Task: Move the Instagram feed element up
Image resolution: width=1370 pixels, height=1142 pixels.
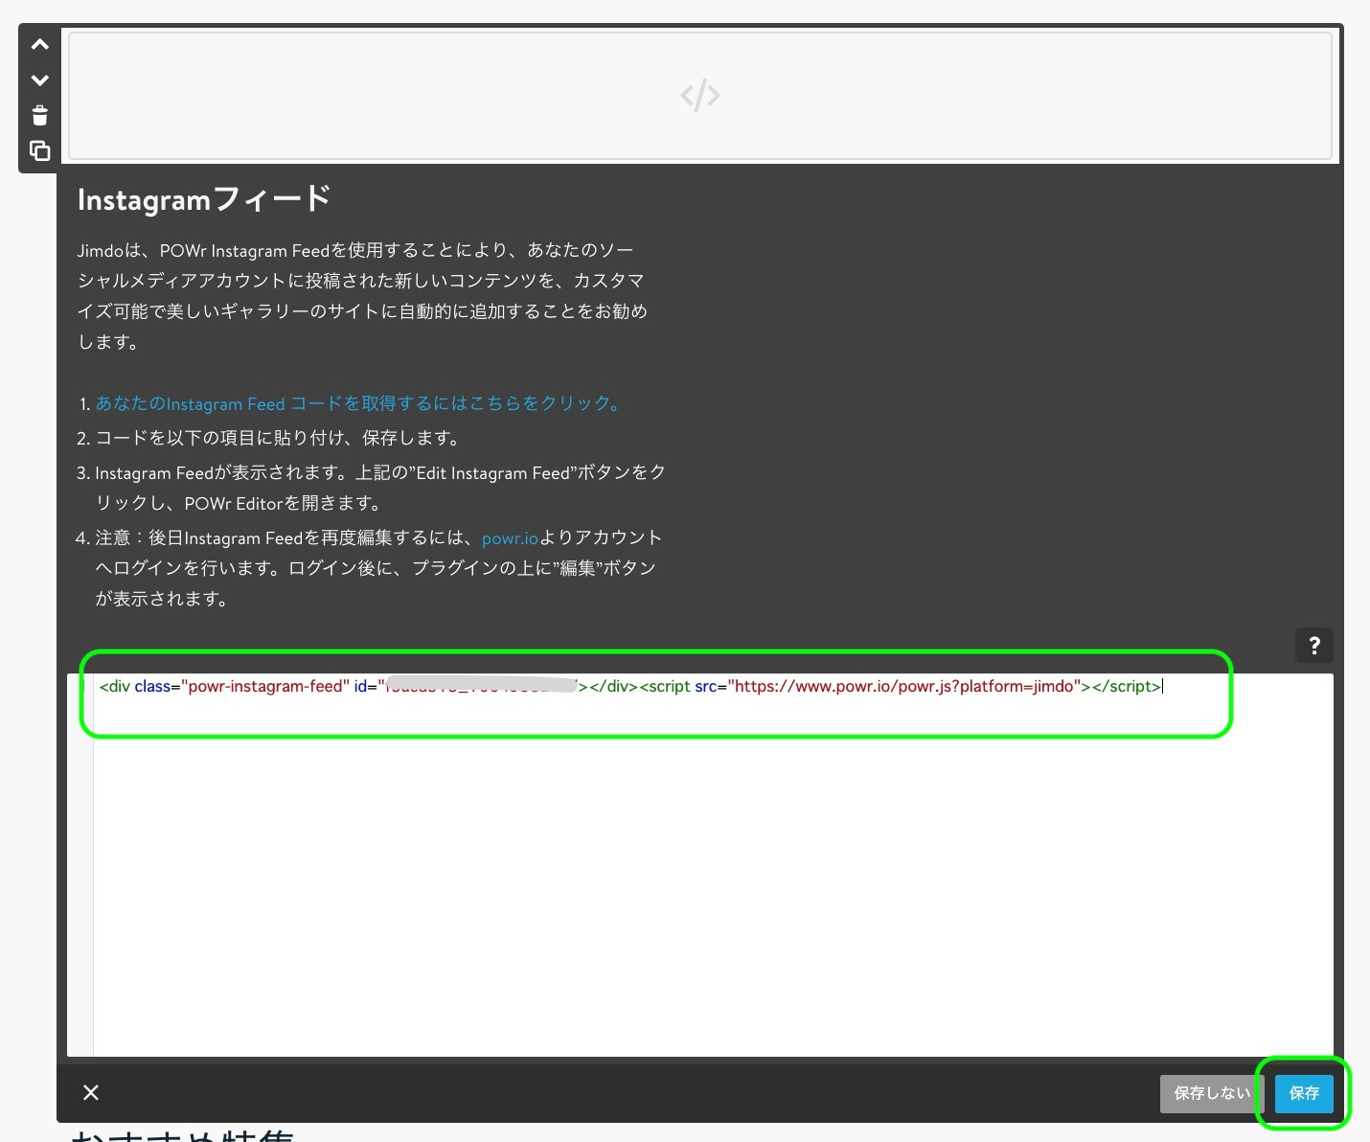Action: click(x=39, y=44)
